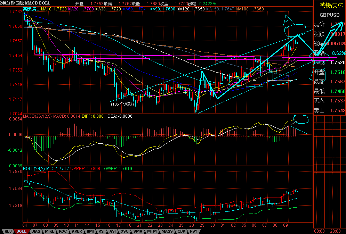346x234 pixels.
Task: Click the 最低 1.7458 row in side panel
Action: 329,91
